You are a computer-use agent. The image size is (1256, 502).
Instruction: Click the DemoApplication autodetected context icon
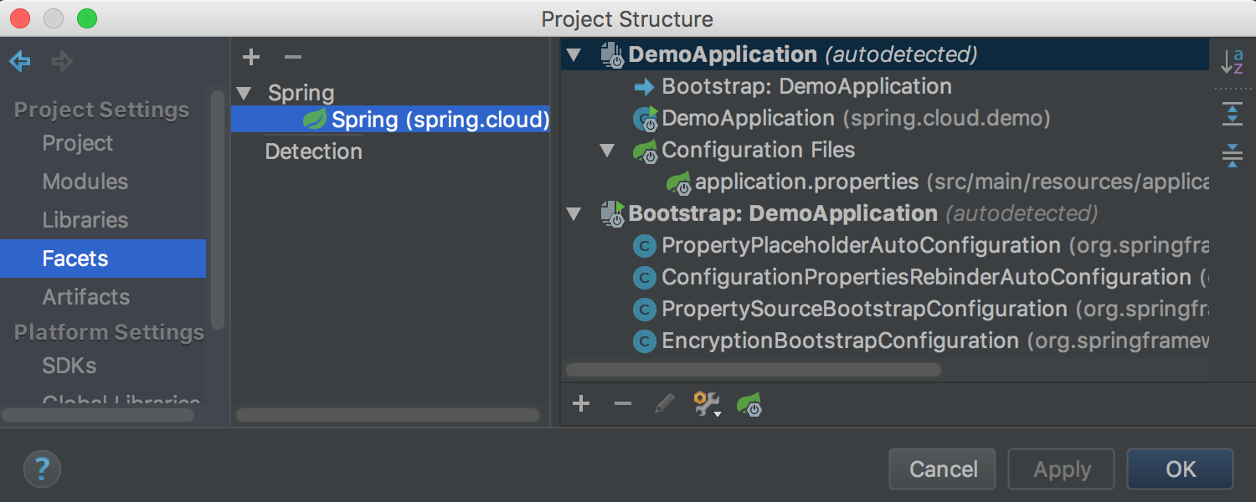(613, 55)
